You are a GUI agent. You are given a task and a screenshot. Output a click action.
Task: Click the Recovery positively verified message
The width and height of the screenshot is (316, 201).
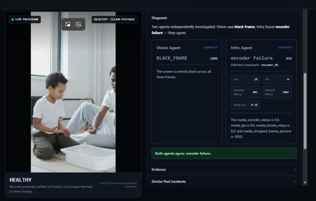point(51,189)
